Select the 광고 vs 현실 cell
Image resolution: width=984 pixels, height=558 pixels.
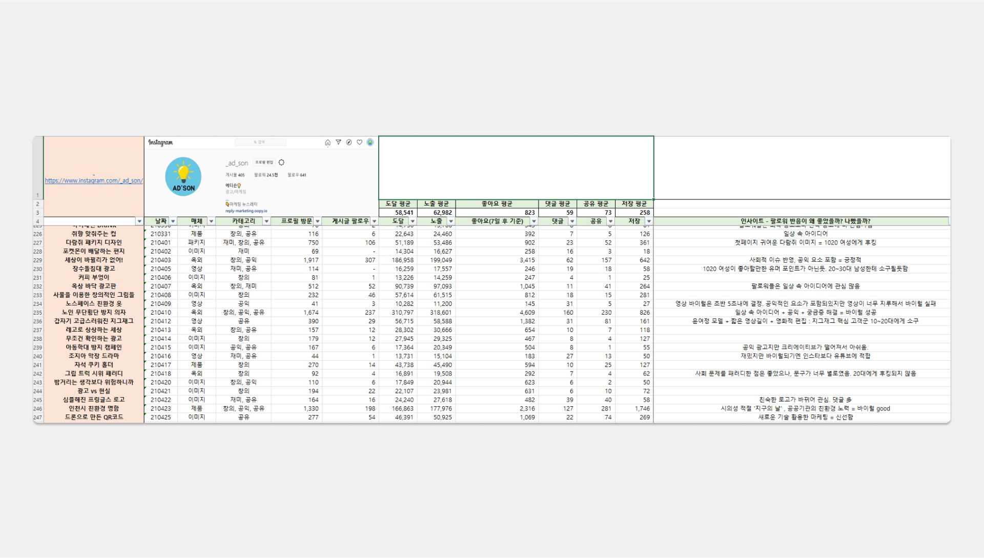[94, 391]
